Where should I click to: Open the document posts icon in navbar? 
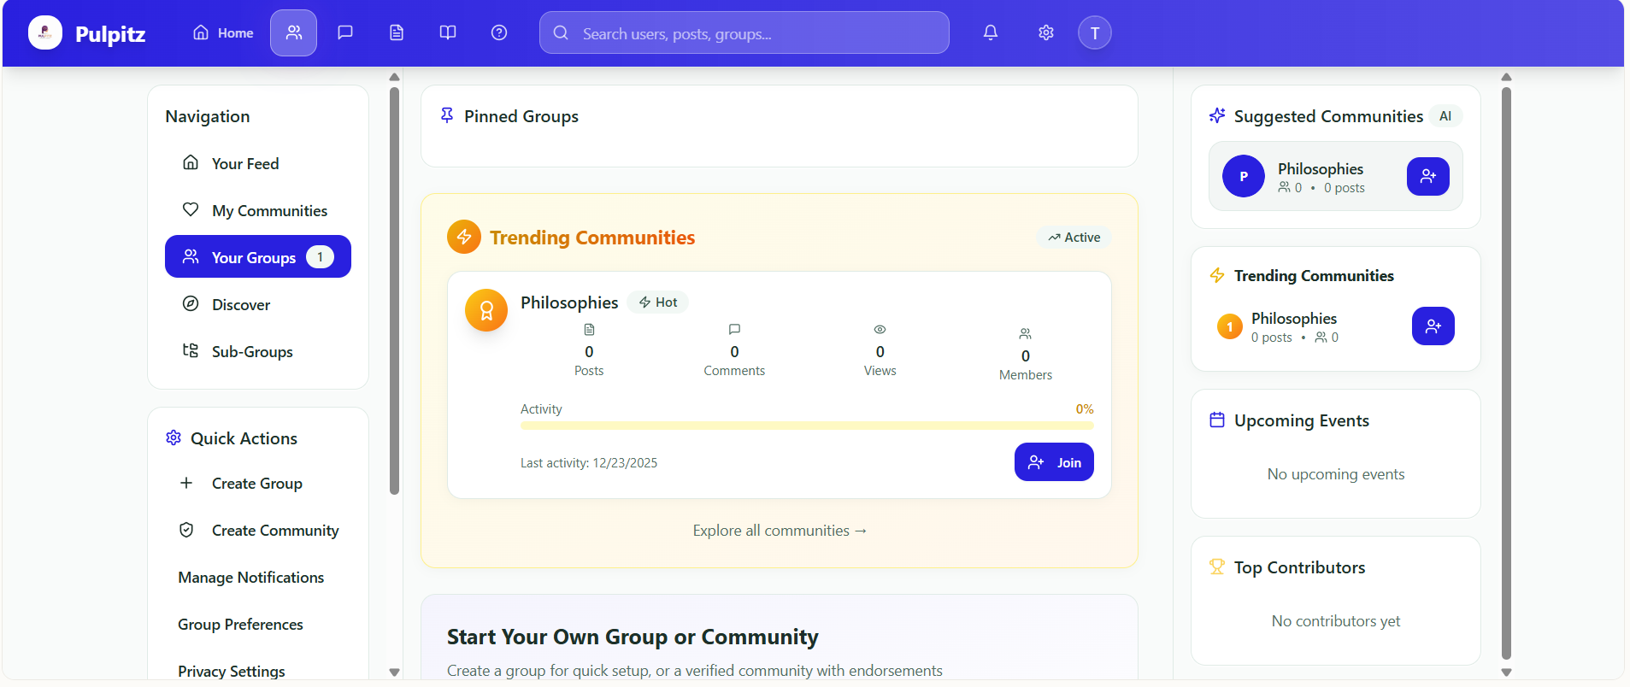click(x=397, y=33)
